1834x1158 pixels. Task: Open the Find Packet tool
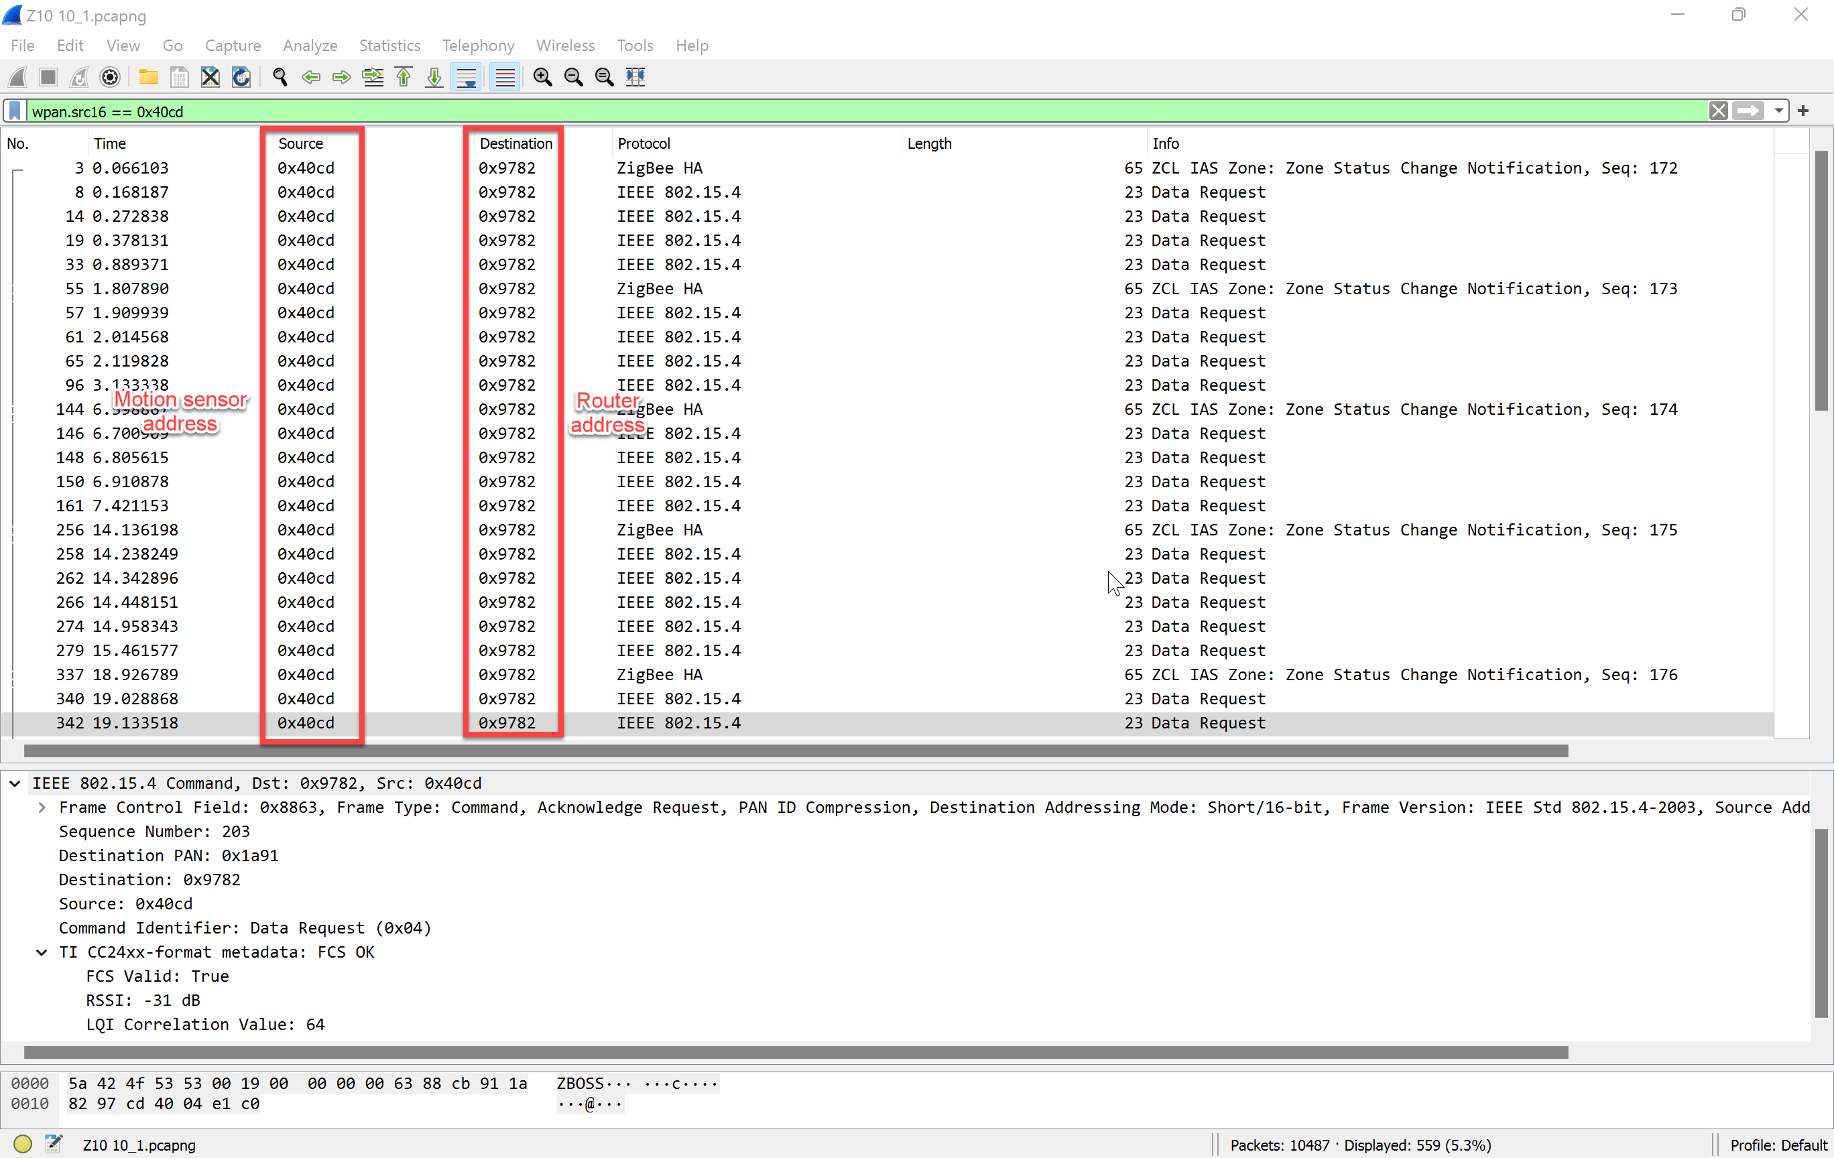280,77
